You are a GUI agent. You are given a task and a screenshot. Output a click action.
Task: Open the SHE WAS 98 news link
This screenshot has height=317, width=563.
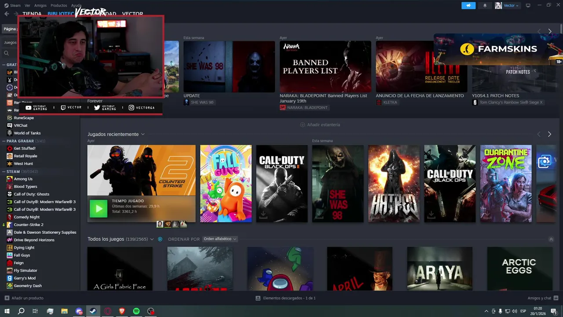(199, 102)
